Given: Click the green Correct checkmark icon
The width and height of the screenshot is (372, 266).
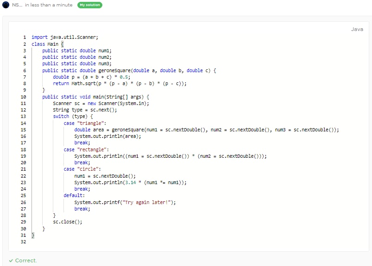Looking at the screenshot, I should 11,260.
